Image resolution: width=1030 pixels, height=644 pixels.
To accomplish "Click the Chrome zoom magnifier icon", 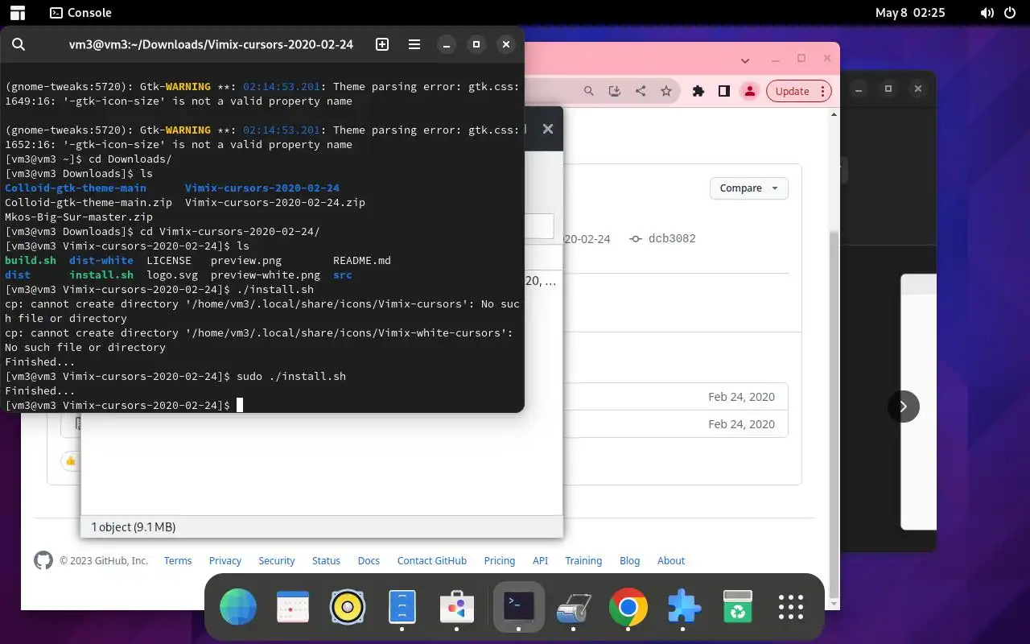I will [589, 91].
